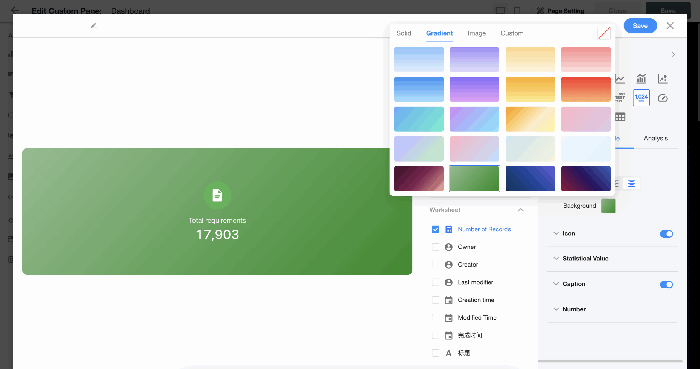Pick the dark maroon gradient swatch

point(419,179)
